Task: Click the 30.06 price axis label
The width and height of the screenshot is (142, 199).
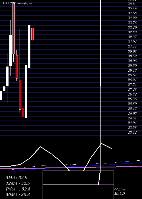Action: [x=132, y=61]
